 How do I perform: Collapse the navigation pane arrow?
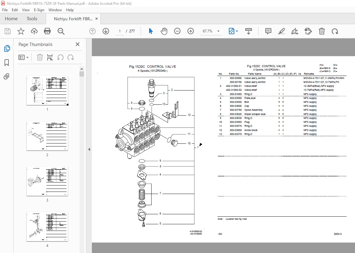89,149
